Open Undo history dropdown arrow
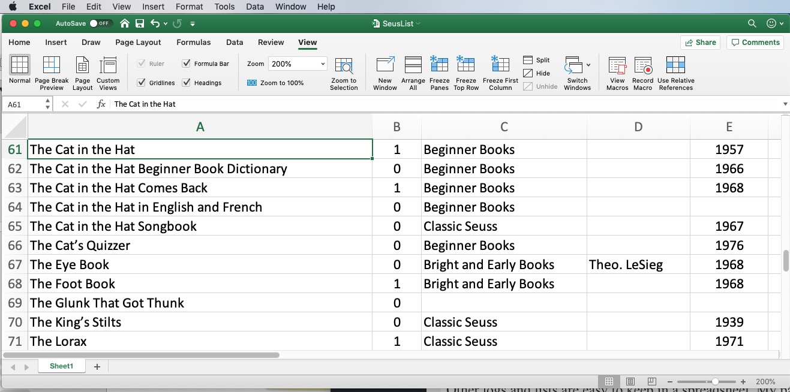This screenshot has width=790, height=392. [165, 23]
